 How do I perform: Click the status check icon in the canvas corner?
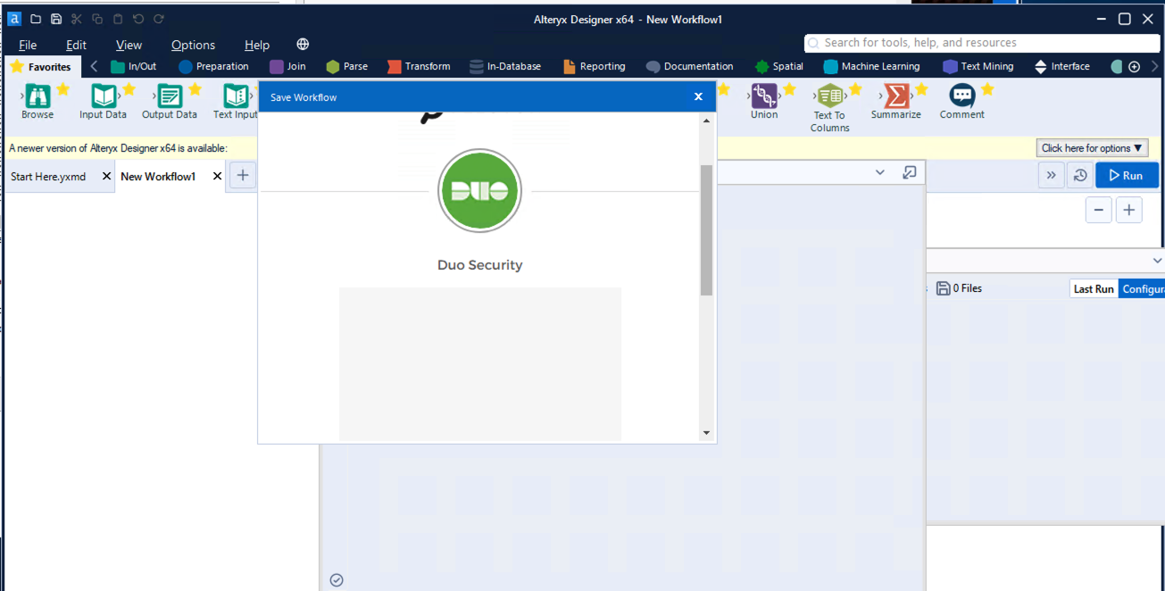click(x=337, y=580)
